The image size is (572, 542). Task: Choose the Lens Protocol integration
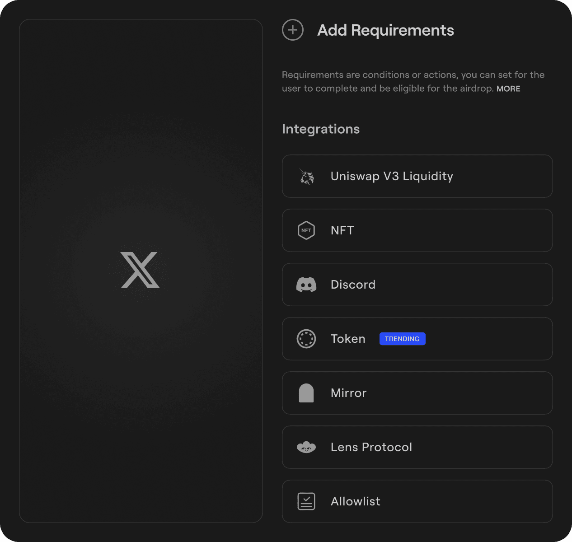tap(417, 447)
